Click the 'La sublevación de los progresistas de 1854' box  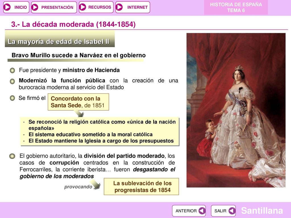[x=142, y=186]
